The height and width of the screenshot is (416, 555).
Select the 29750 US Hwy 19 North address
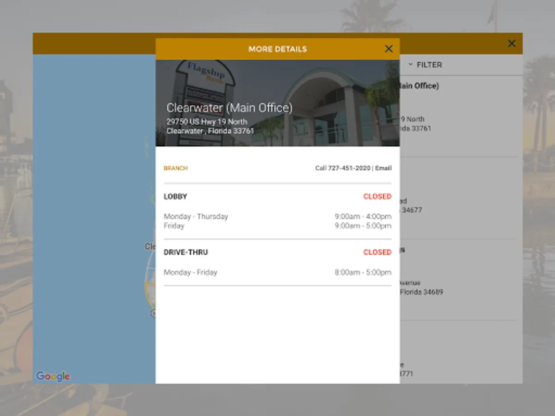pyautogui.click(x=207, y=122)
